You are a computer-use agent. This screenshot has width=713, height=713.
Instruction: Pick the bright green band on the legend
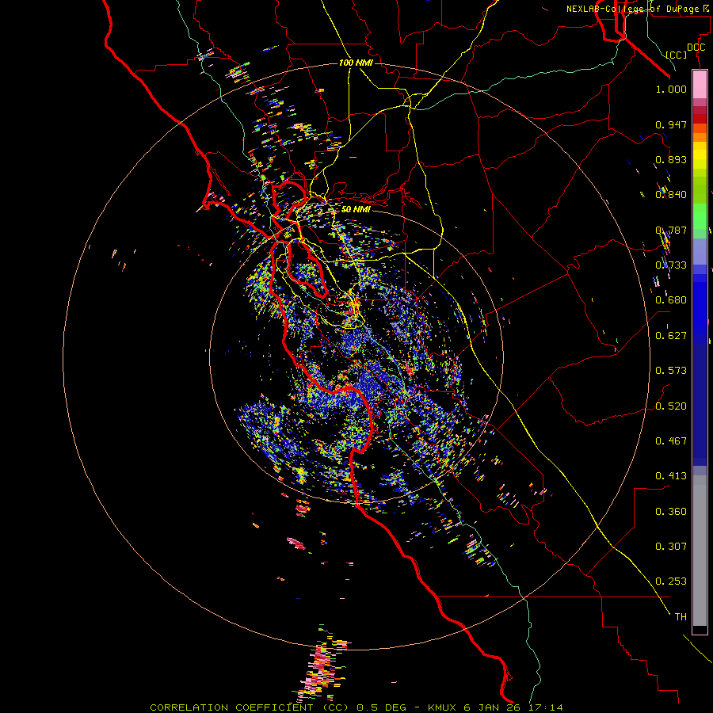[x=700, y=216]
